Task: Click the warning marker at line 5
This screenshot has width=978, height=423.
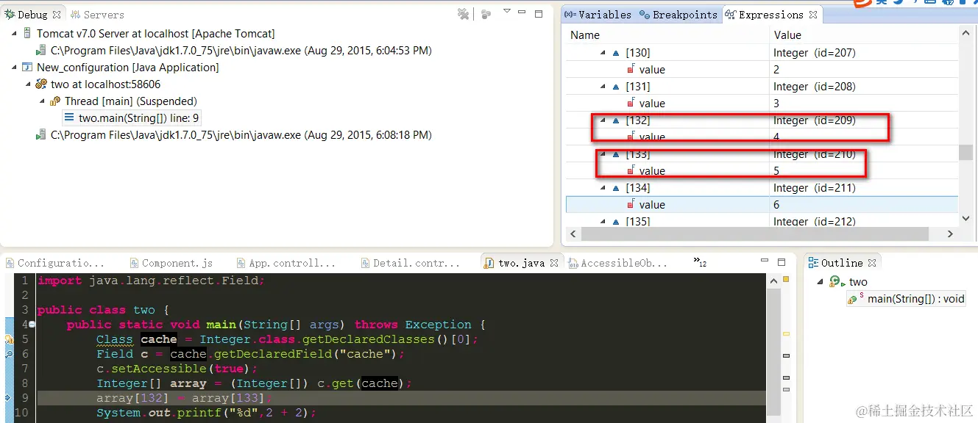Action: tap(10, 339)
